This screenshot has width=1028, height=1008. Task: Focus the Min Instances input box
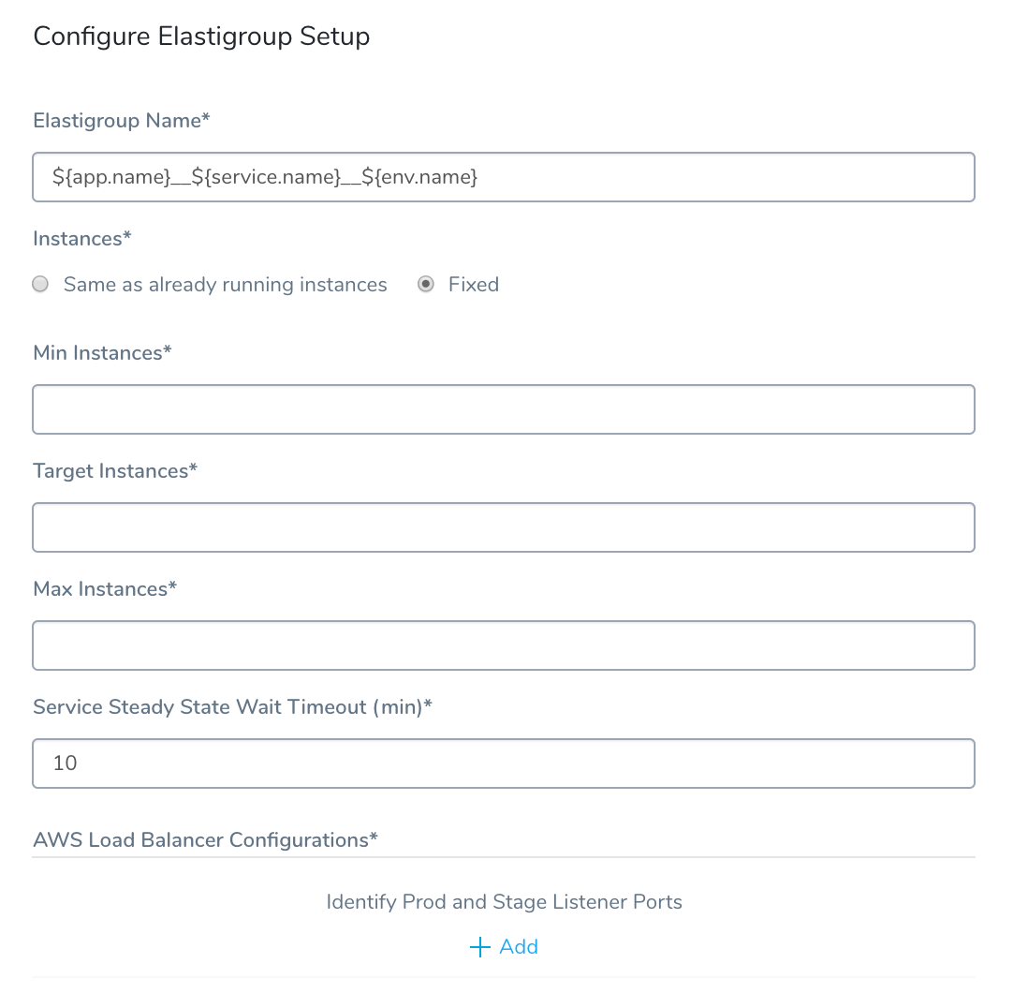pos(504,409)
